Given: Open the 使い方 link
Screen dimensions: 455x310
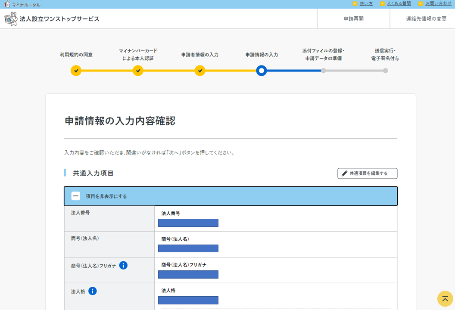Looking at the screenshot, I should click(x=366, y=4).
